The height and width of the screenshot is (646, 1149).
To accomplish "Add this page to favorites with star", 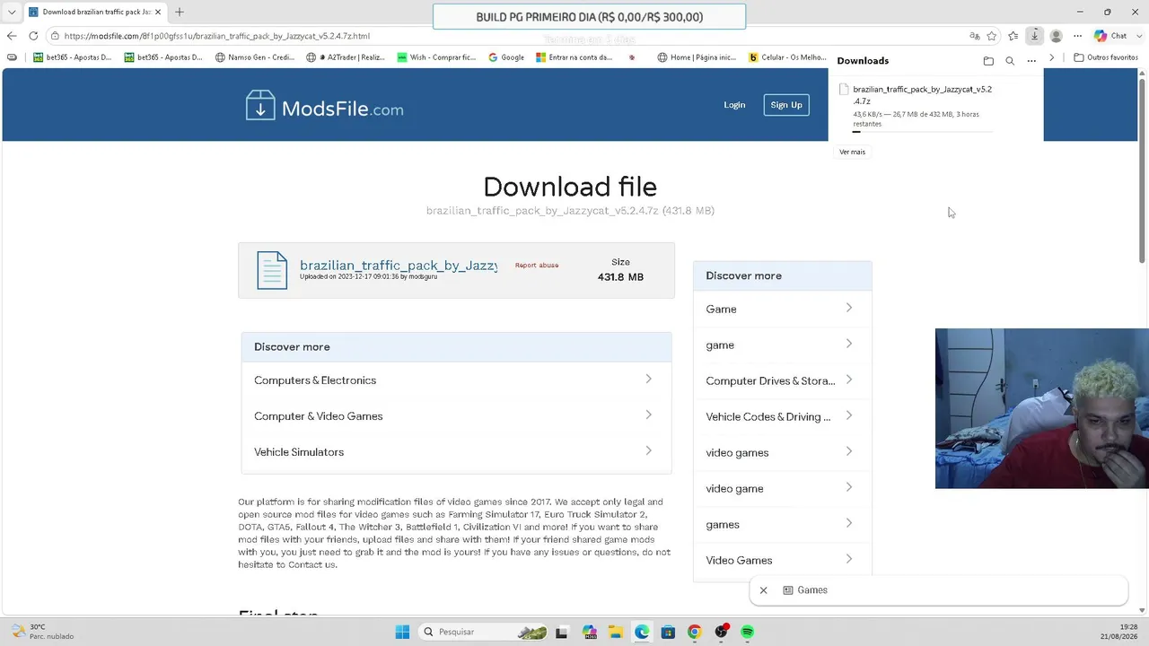I will [992, 36].
